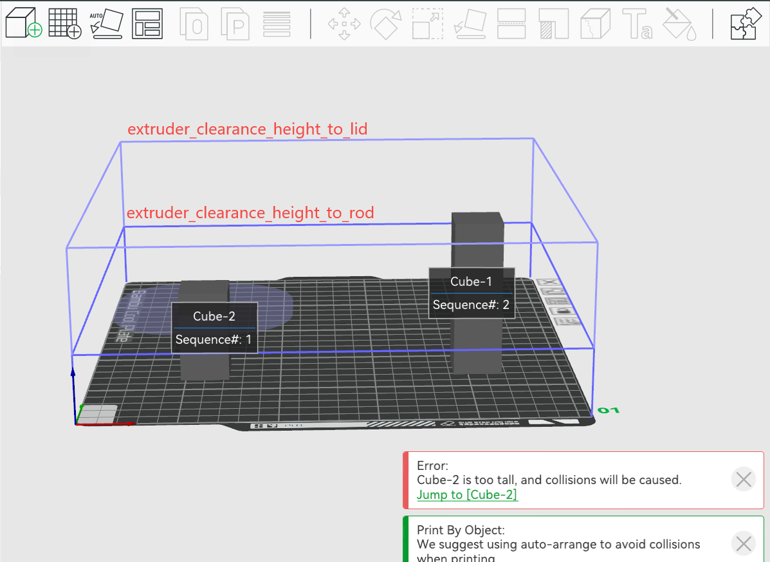Select the Seam painting tool
Screen dimensions: 770x562
pyautogui.click(x=595, y=24)
